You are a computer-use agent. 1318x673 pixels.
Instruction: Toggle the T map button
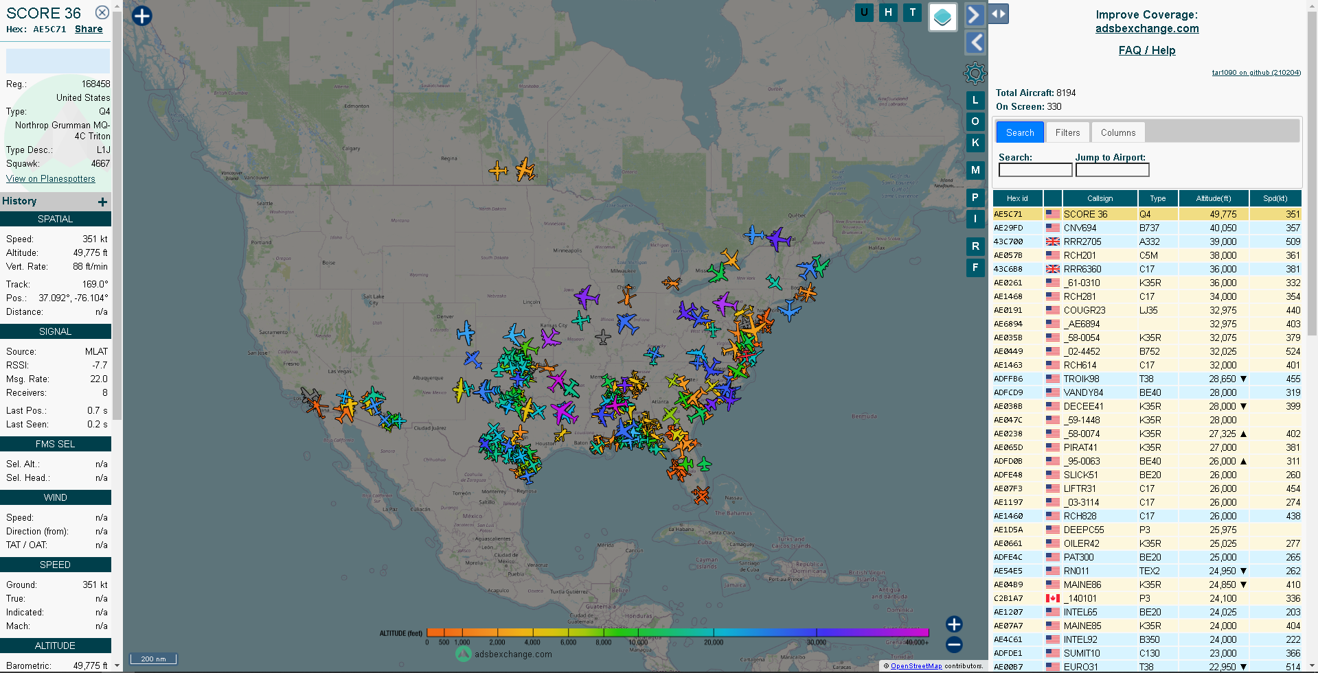click(x=912, y=12)
